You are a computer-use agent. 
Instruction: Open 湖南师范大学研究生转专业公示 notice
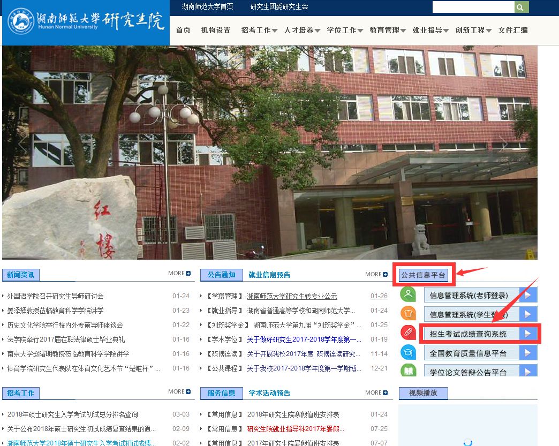point(292,296)
